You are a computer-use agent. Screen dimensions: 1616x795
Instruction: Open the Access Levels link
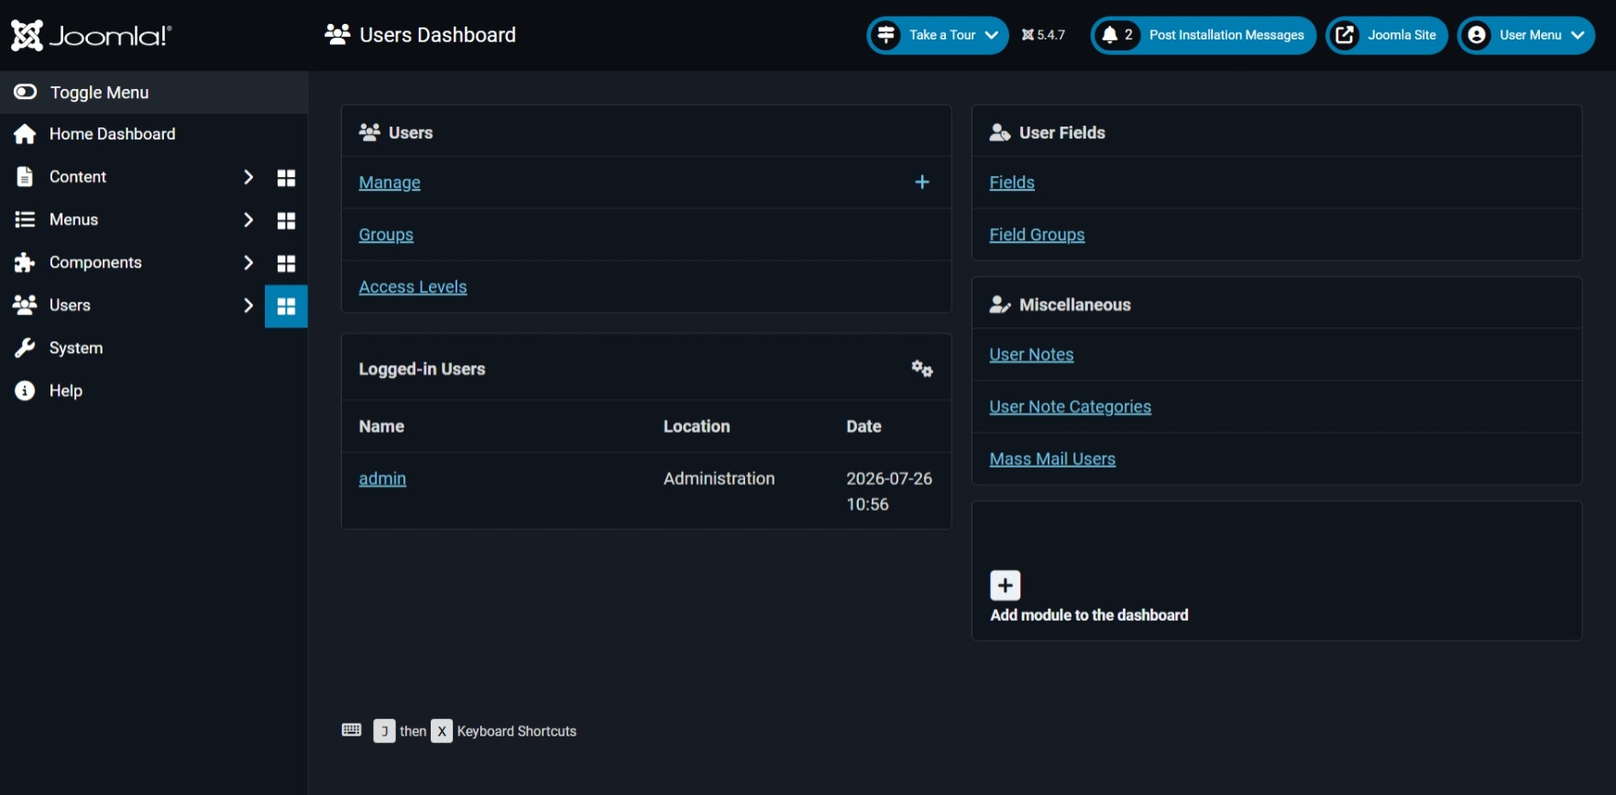point(412,287)
